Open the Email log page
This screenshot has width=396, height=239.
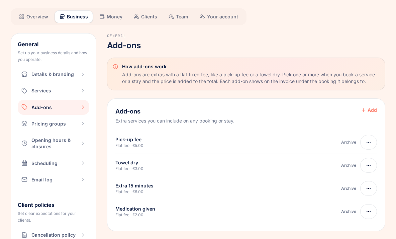[54, 180]
